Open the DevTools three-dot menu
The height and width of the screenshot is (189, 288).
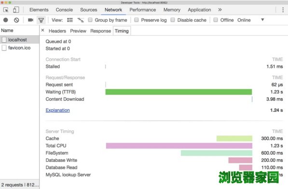click(x=283, y=10)
